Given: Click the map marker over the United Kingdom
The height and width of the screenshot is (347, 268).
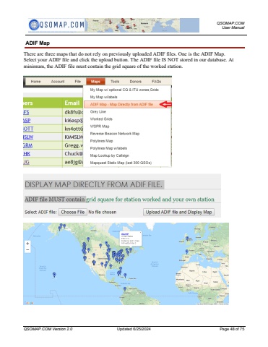Looking at the screenshot, I should (x=187, y=239).
